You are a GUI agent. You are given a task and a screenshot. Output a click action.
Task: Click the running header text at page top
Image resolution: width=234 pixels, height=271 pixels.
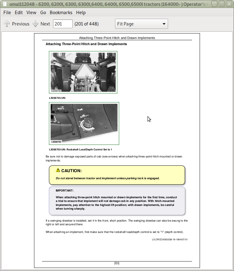click(x=117, y=38)
